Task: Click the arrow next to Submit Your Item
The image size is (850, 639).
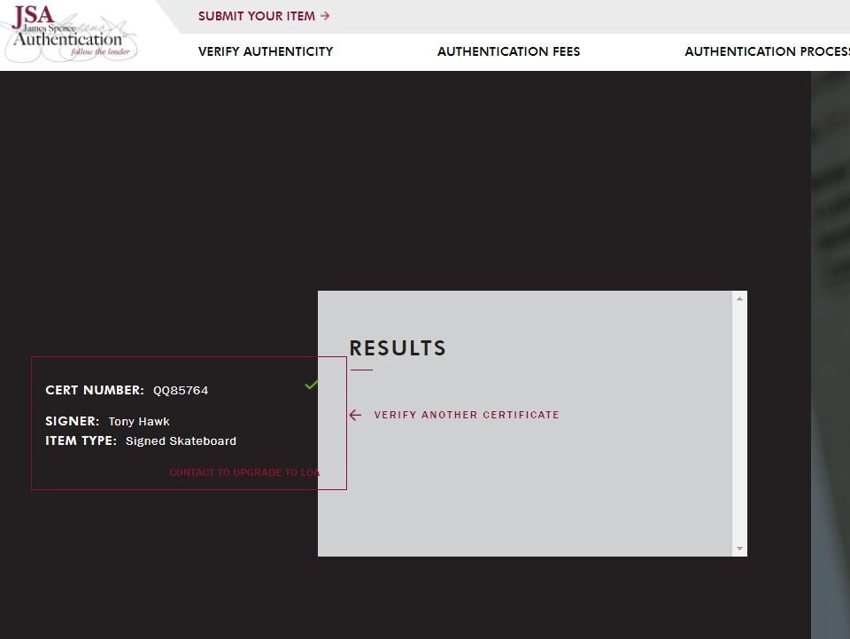Action: [x=325, y=16]
